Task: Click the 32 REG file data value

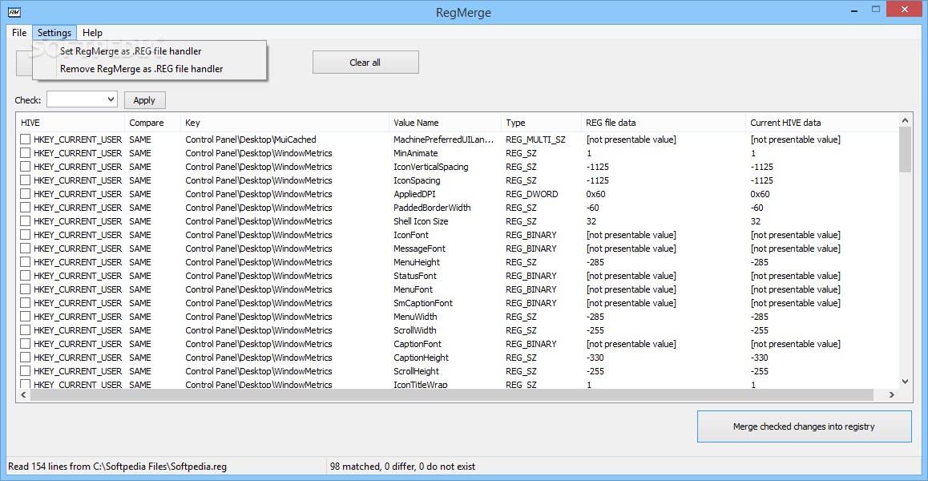Action: pyautogui.click(x=591, y=221)
